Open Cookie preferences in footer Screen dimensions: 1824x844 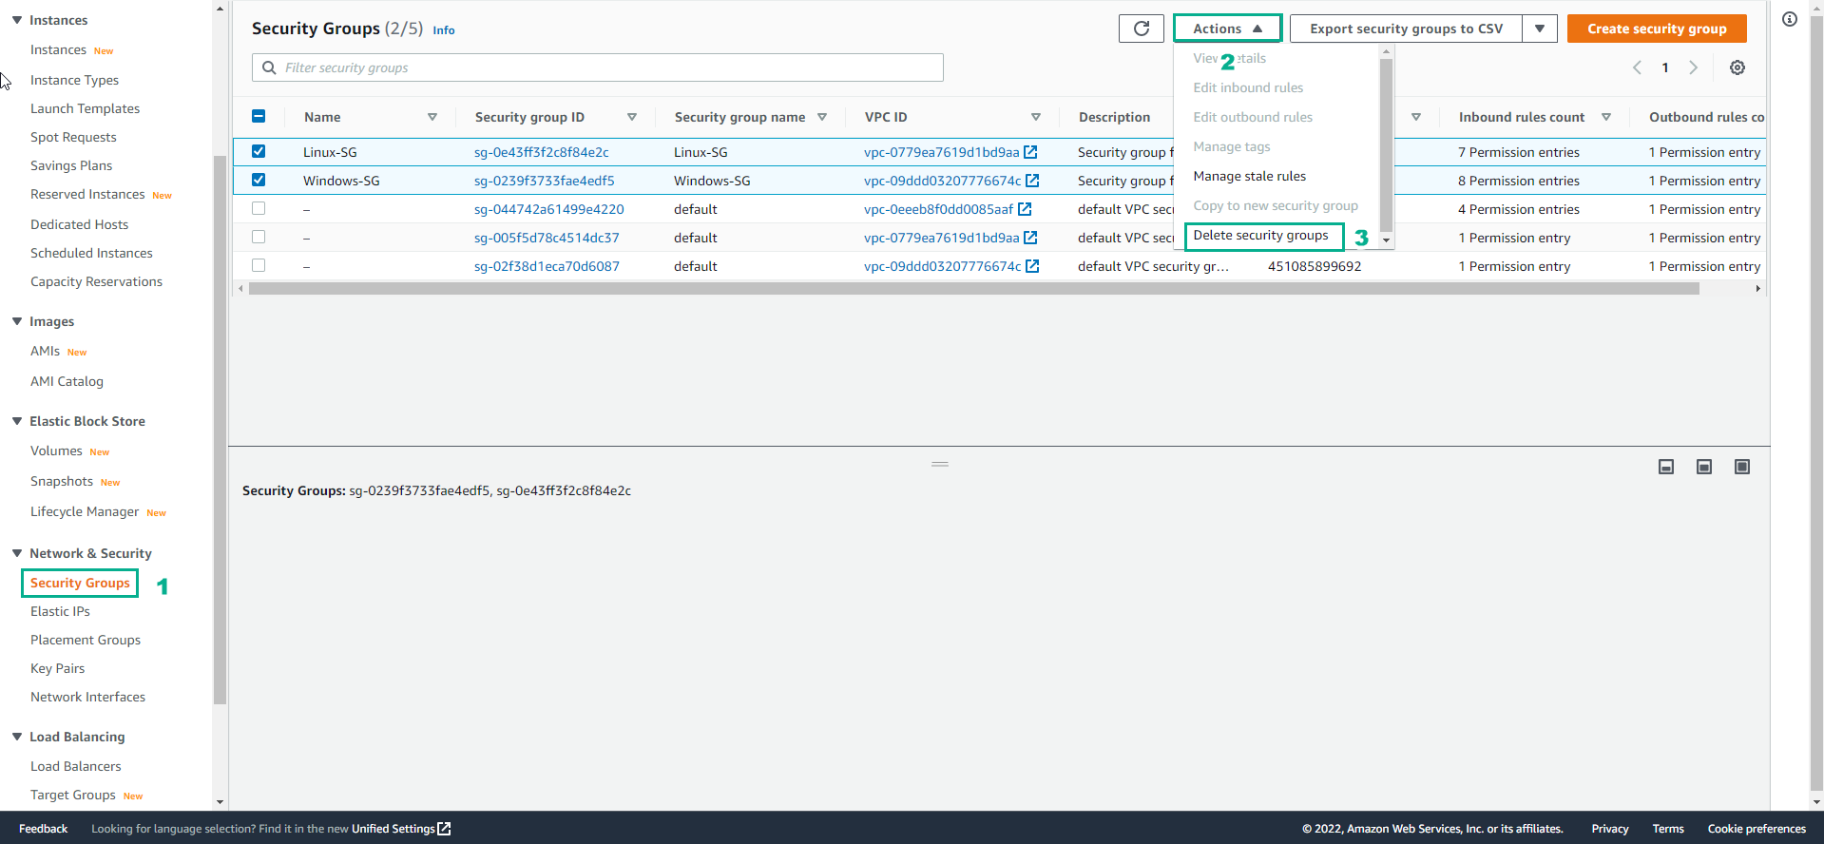(1757, 829)
